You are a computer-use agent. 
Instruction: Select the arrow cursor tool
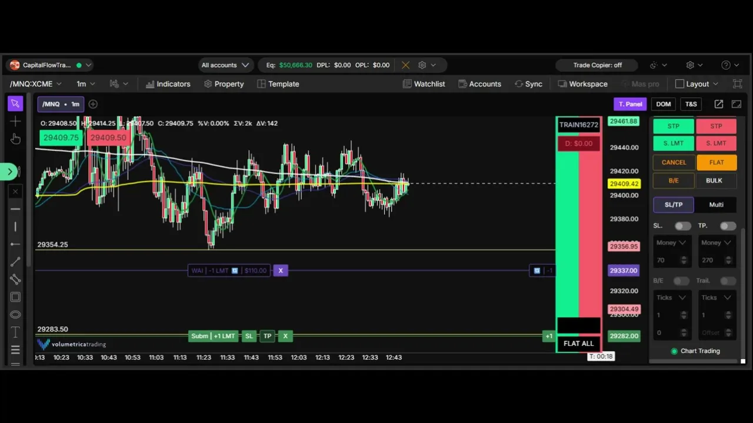[15, 103]
